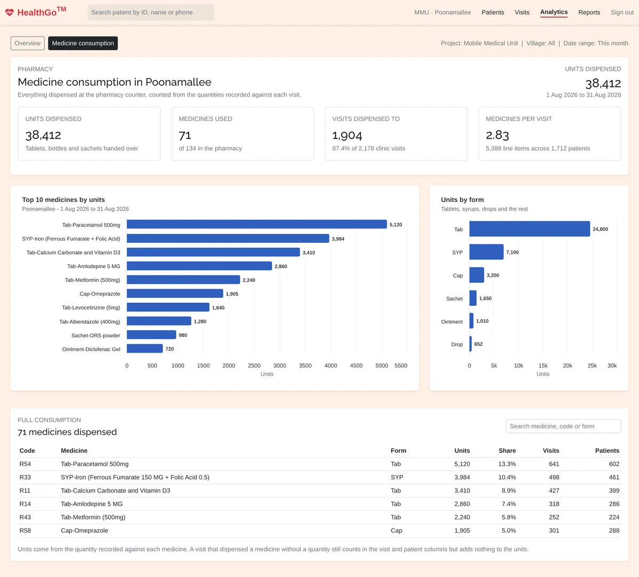Switch to the Overview tab
This screenshot has width=639, height=577.
click(28, 43)
